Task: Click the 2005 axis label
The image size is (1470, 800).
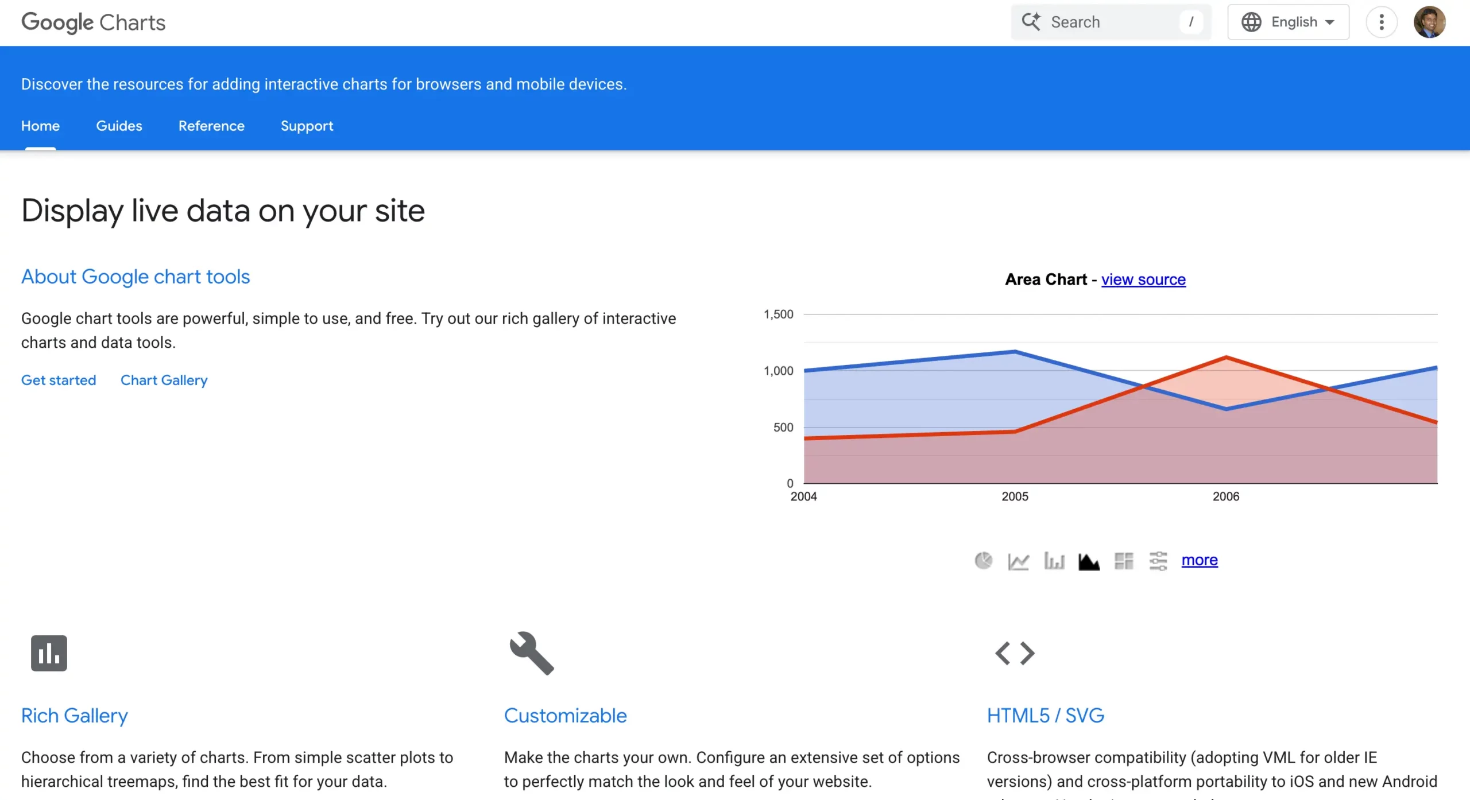Action: pos(1015,496)
